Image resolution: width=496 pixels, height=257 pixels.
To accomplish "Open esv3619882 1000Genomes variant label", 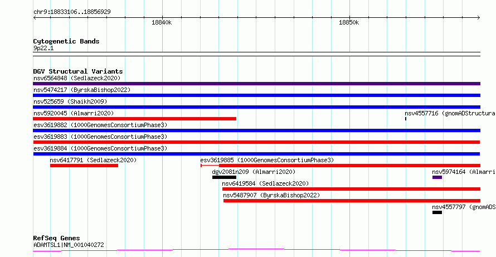I will 100,125.
